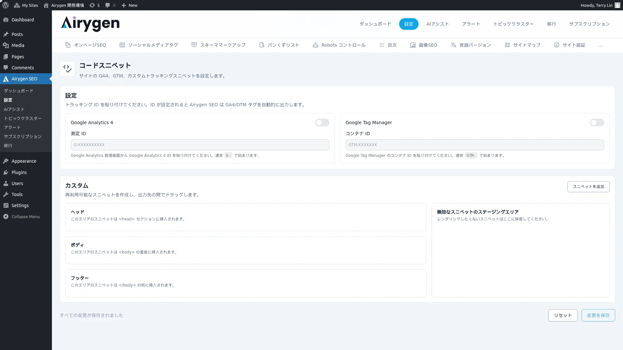
Task: Click the コードスニペット code icon
Action: tap(67, 69)
